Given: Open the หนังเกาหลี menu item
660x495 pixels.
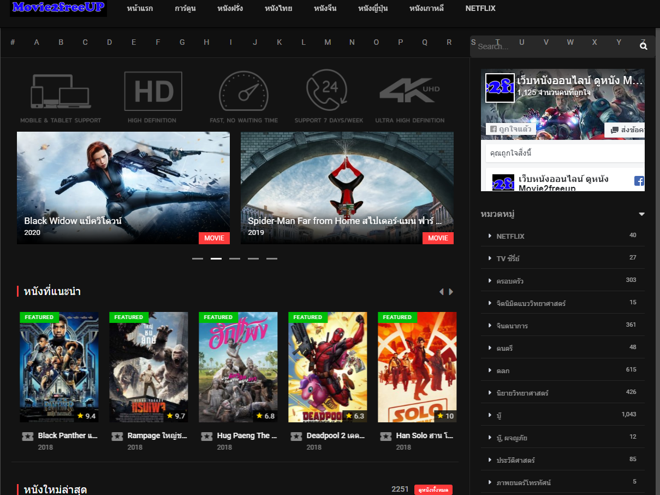Looking at the screenshot, I should tap(426, 9).
